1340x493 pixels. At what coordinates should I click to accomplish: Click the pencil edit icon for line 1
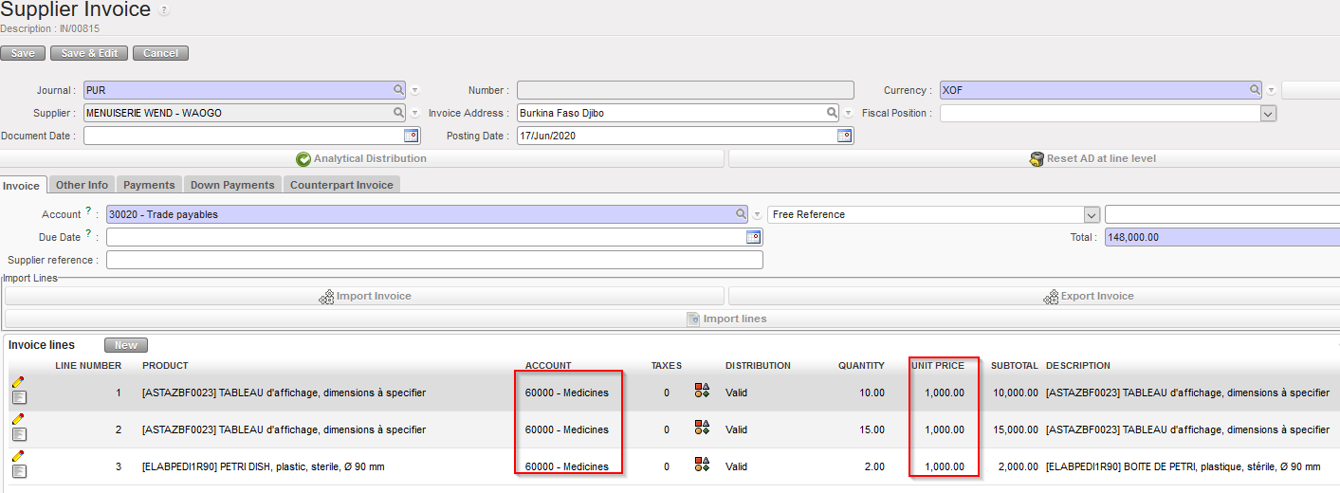point(18,381)
